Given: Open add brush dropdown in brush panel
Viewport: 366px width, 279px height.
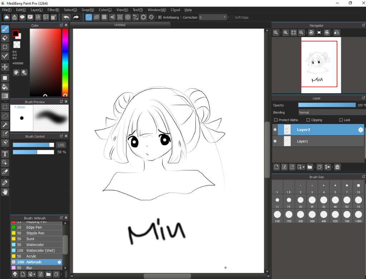Looking at the screenshot, I should pyautogui.click(x=34, y=274).
